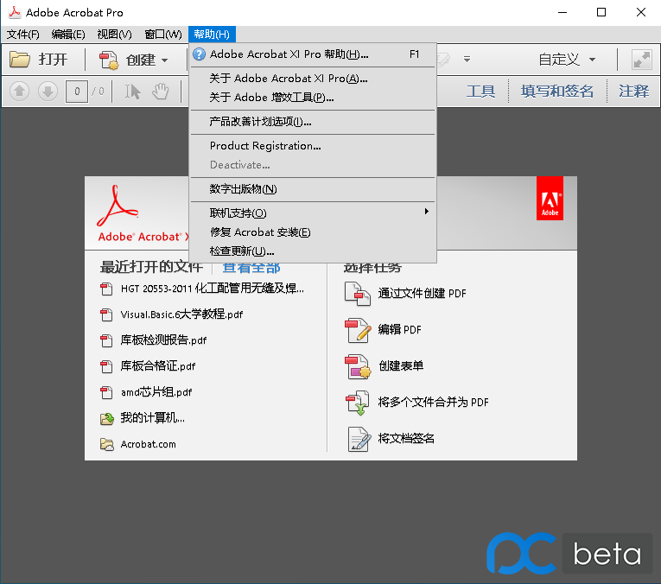Minimize the Adobe Acrobat Pro window
The height and width of the screenshot is (584, 661).
tap(562, 12)
